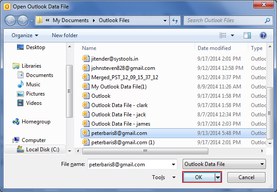Viewport: 277px width, 192px height.
Task: Click the Cancel button
Action: (246, 177)
